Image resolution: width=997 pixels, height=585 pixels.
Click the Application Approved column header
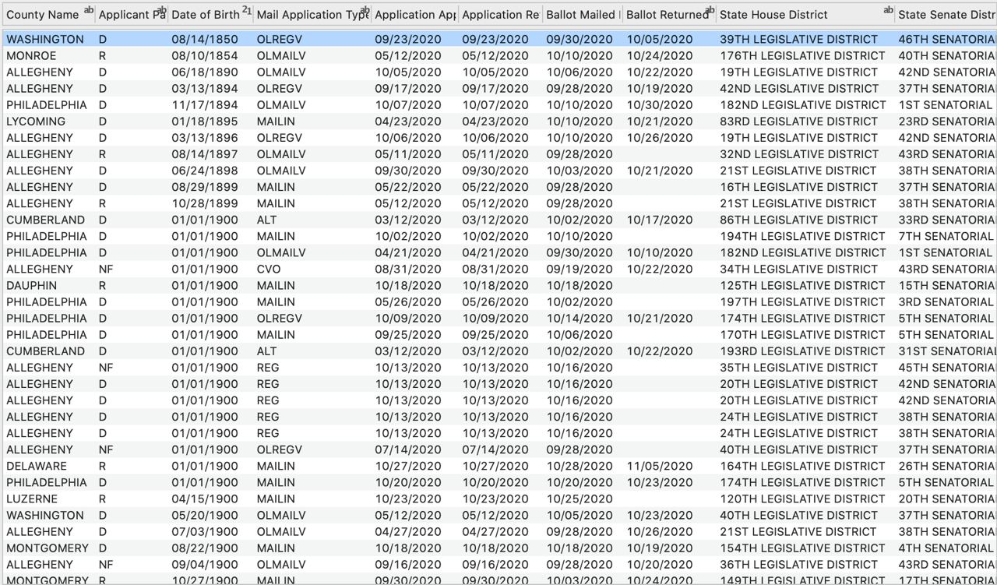pos(414,15)
